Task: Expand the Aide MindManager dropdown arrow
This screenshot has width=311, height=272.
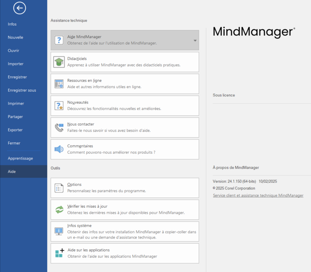Action: tap(195, 41)
